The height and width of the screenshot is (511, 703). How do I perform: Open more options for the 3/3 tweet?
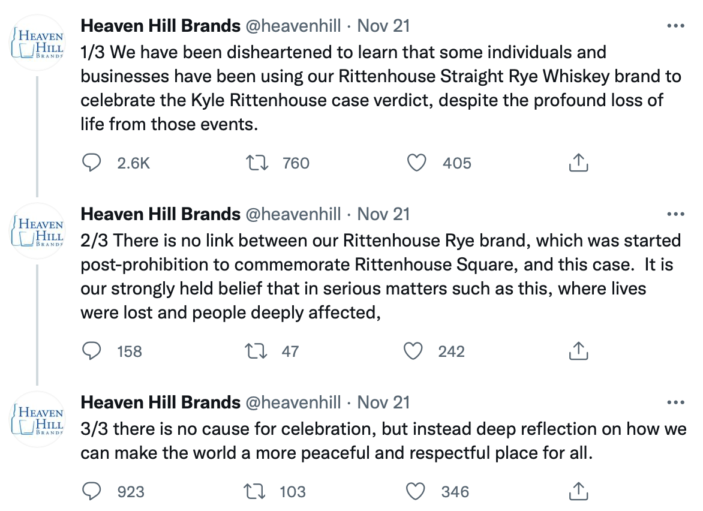tap(676, 402)
